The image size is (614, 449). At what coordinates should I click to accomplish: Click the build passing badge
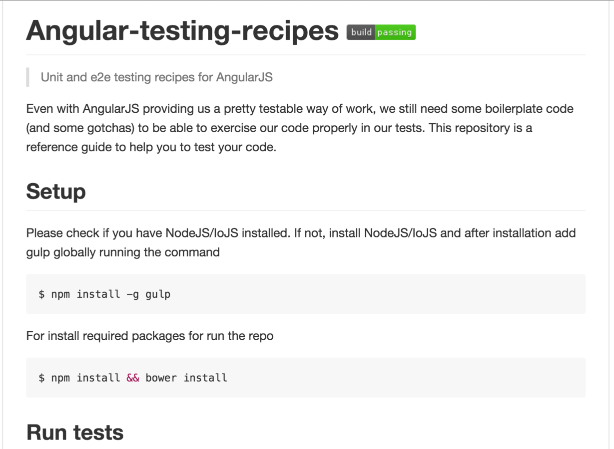(x=381, y=32)
